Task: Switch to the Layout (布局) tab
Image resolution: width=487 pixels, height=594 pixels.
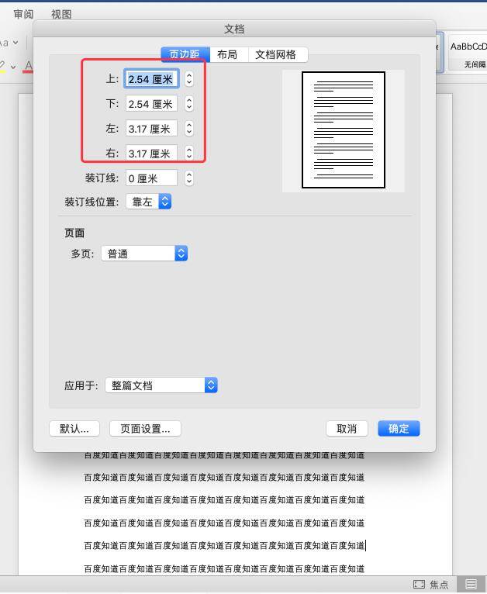Action: [x=227, y=54]
